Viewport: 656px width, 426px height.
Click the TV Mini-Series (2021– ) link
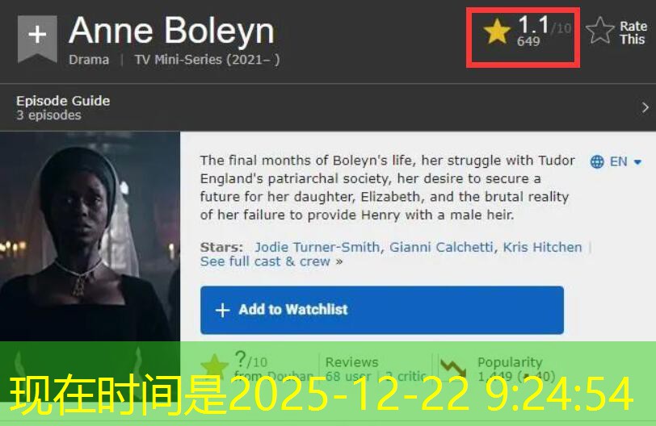pyautogui.click(x=207, y=60)
